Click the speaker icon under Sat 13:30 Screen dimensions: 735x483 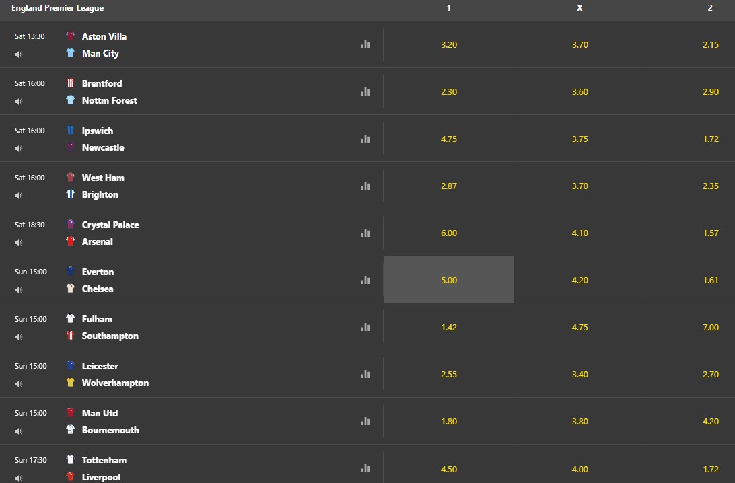(19, 54)
